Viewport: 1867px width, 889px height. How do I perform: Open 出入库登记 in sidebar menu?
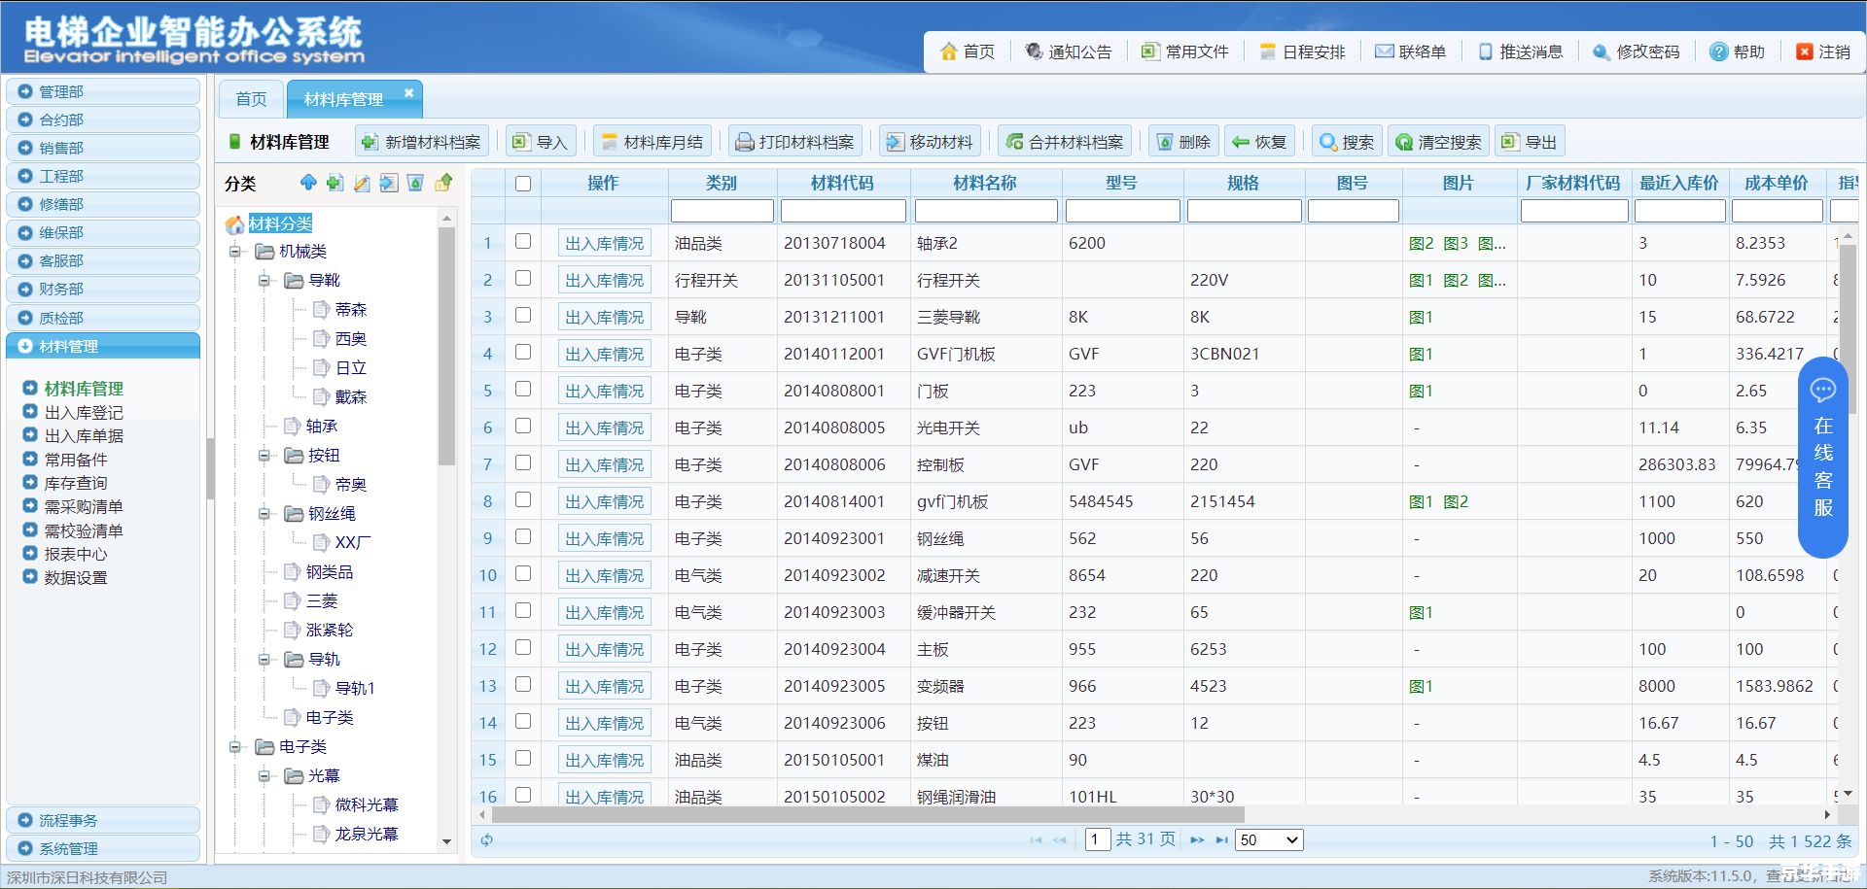tap(84, 412)
